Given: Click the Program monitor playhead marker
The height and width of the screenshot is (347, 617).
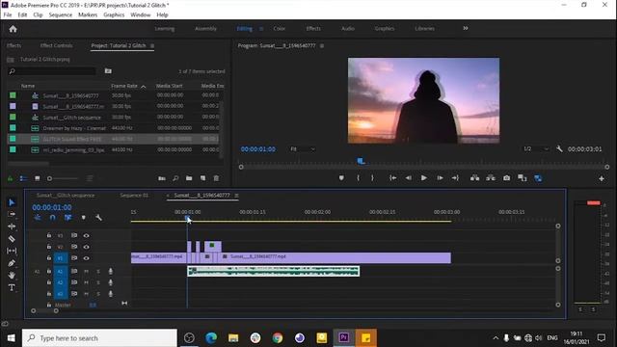Looking at the screenshot, I should point(361,161).
